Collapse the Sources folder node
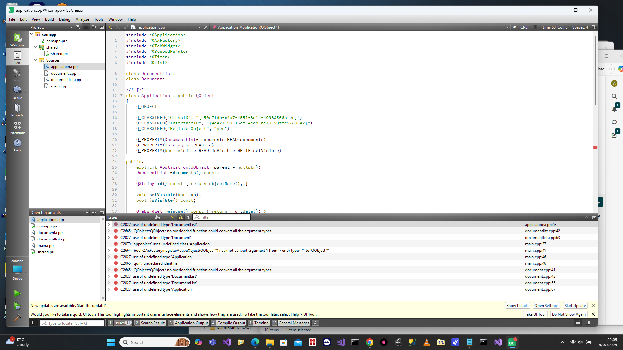Viewport: 623px width, 350px height. coord(36,60)
